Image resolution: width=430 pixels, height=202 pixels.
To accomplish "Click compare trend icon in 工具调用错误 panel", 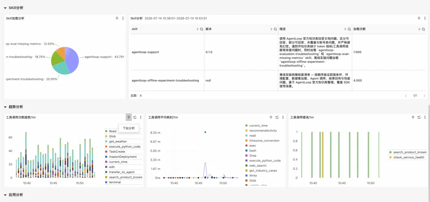I will 419,117.
